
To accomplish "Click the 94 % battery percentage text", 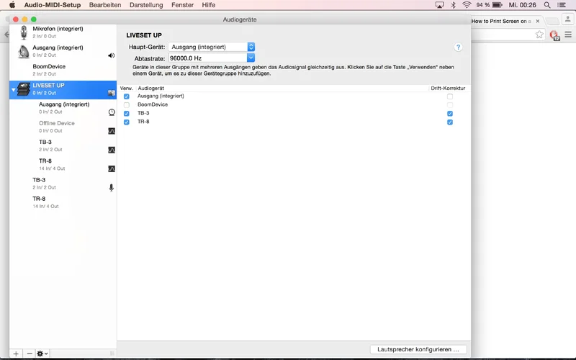I will 482,5.
